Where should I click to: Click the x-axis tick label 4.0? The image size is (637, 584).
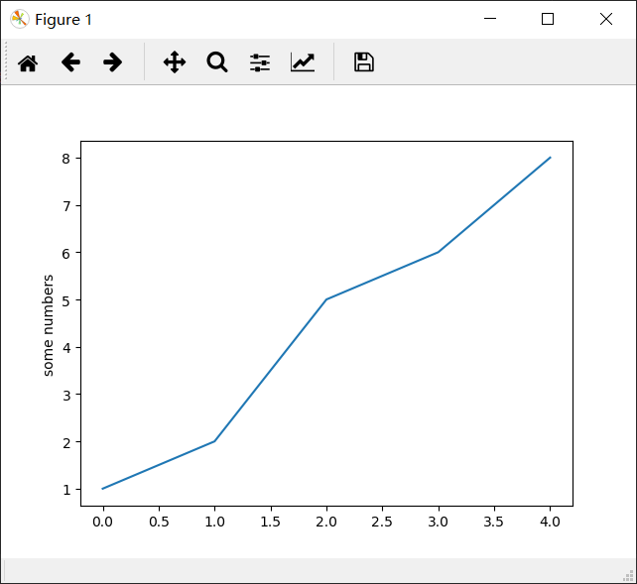point(550,522)
